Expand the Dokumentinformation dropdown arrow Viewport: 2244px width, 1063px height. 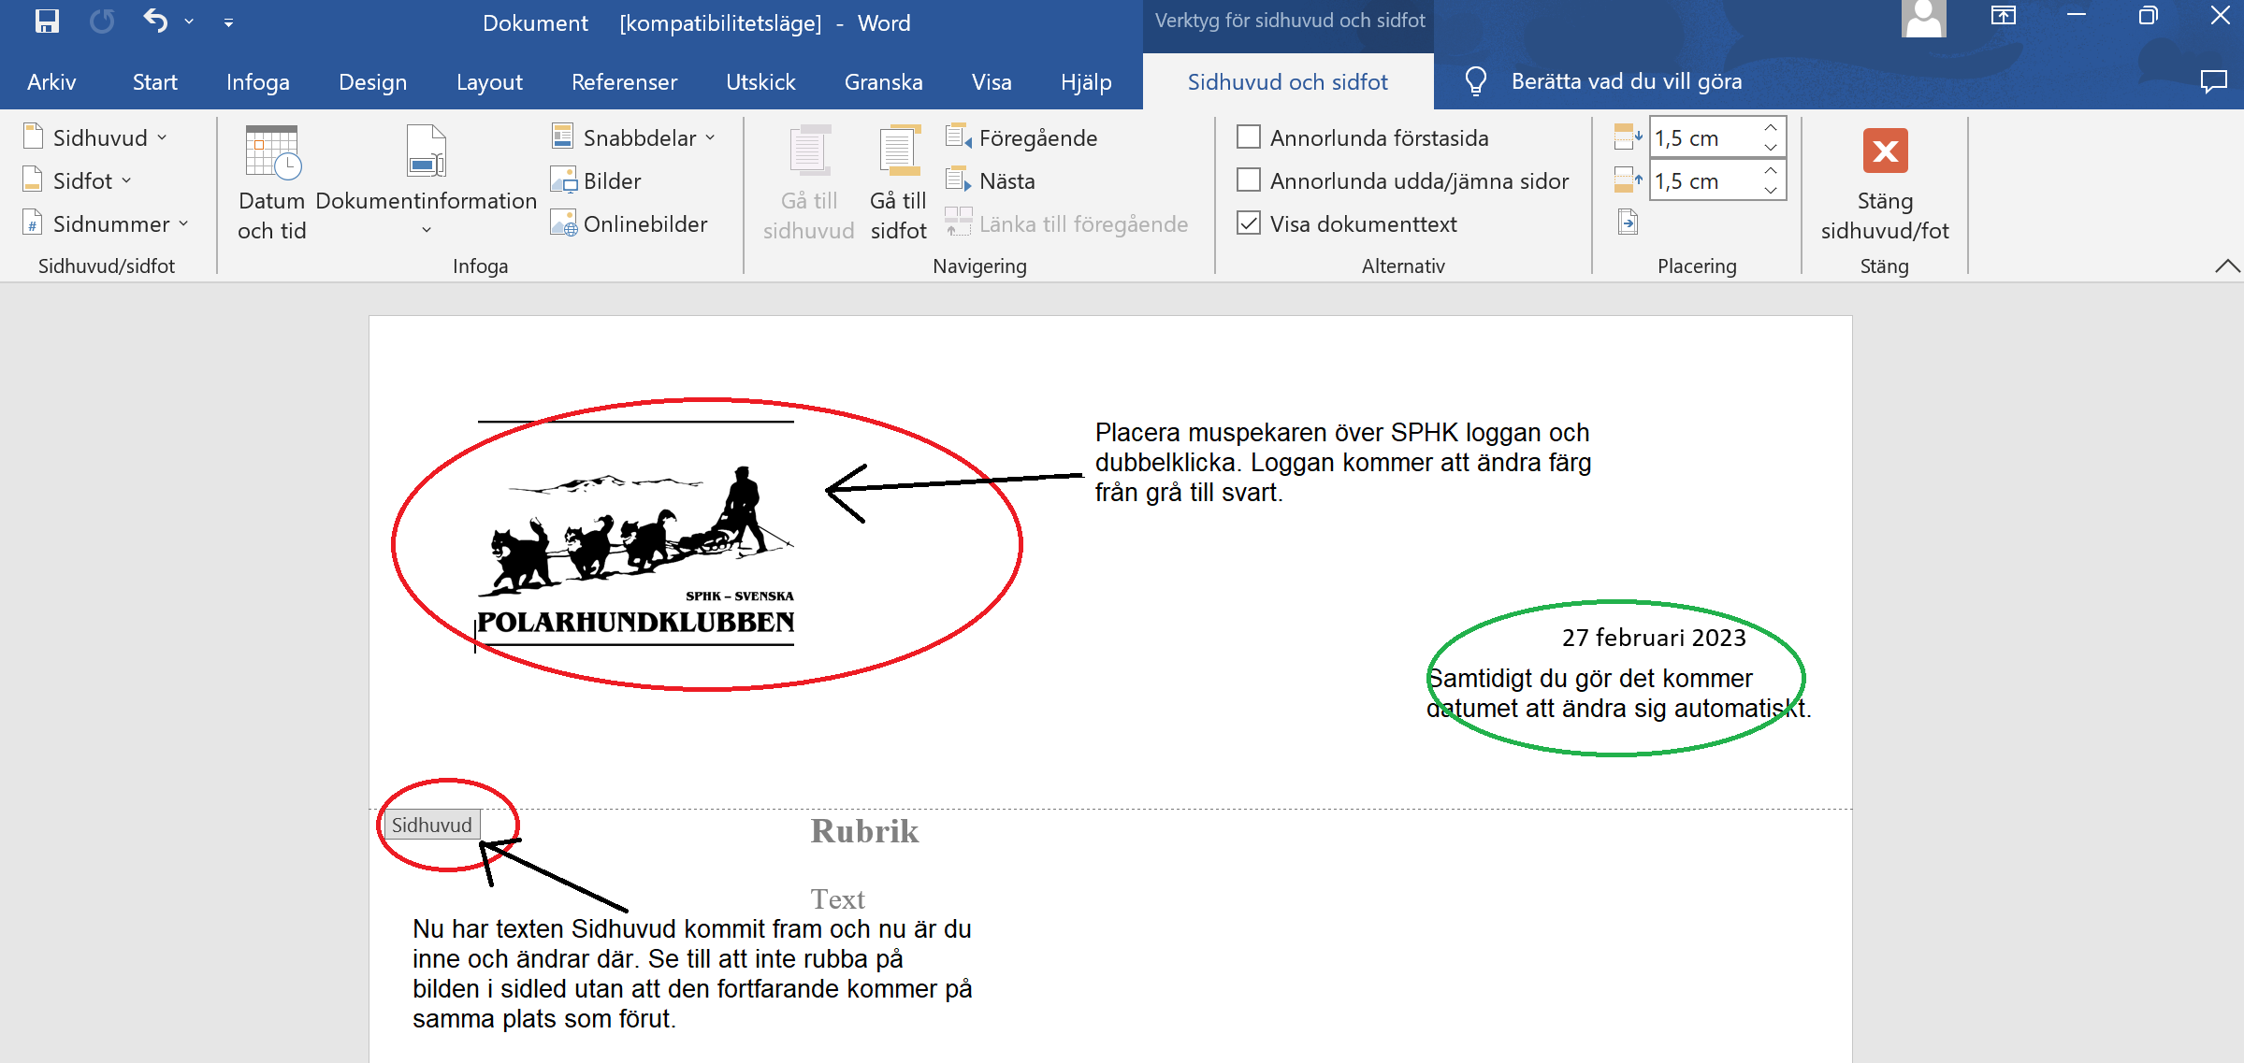pos(427,230)
